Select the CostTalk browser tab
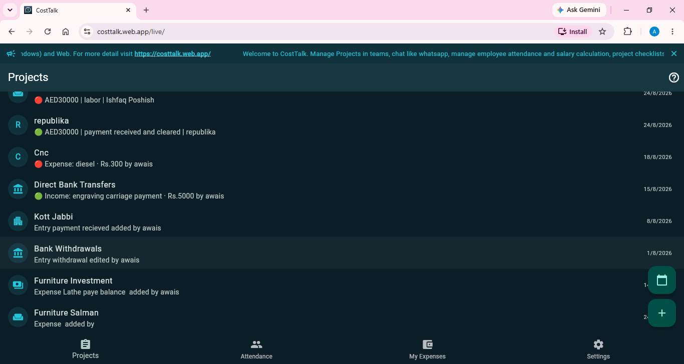Screen dimensions: 684x364 pyautogui.click(x=78, y=10)
